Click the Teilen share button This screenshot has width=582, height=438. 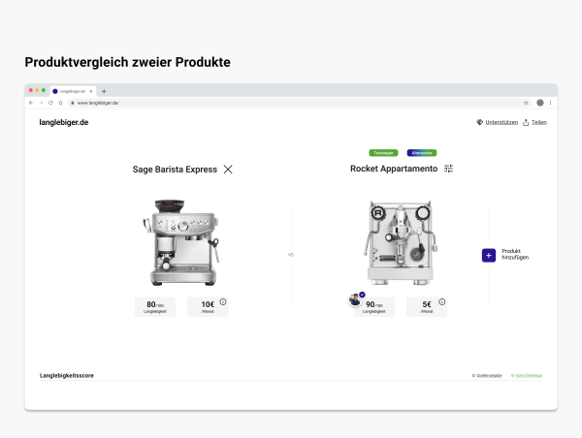(534, 122)
